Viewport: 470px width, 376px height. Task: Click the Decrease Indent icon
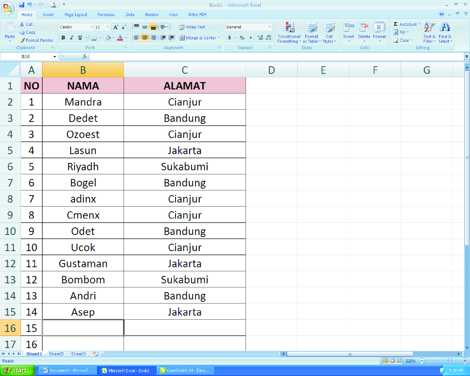[x=163, y=38]
